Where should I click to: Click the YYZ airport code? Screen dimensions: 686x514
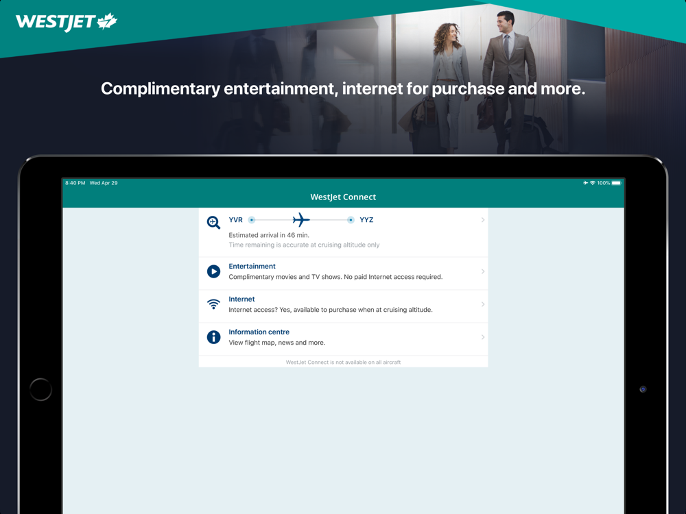(x=366, y=220)
